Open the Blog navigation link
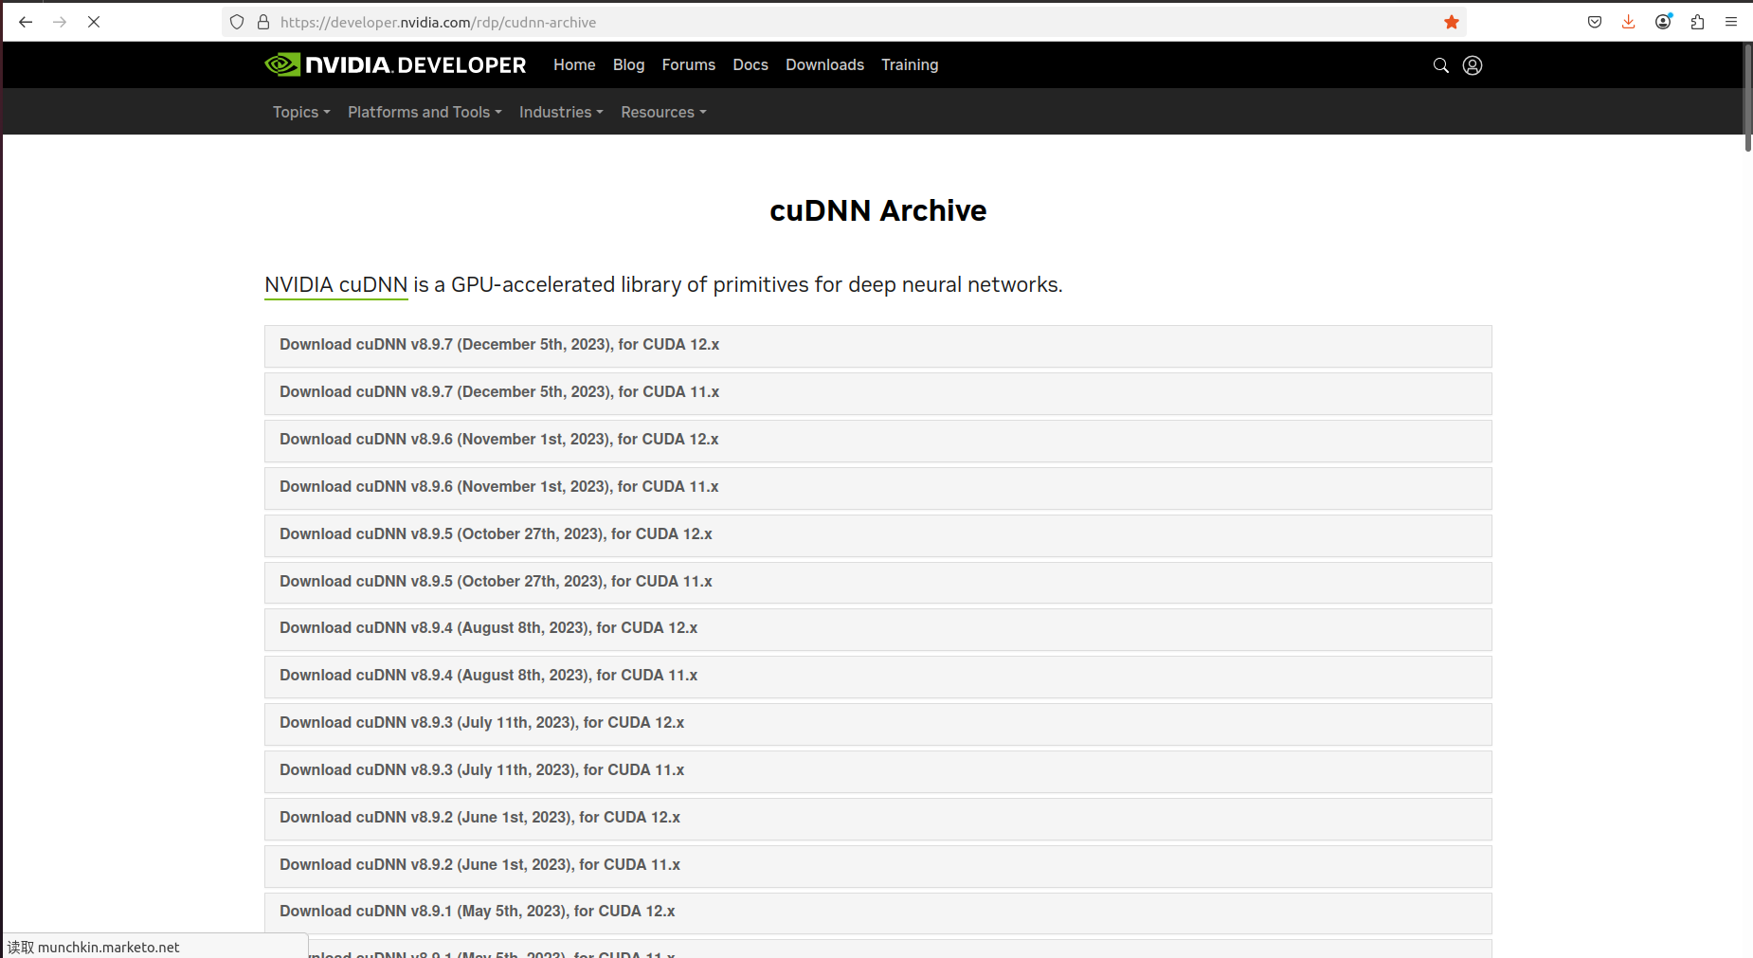The image size is (1753, 958). 628,64
